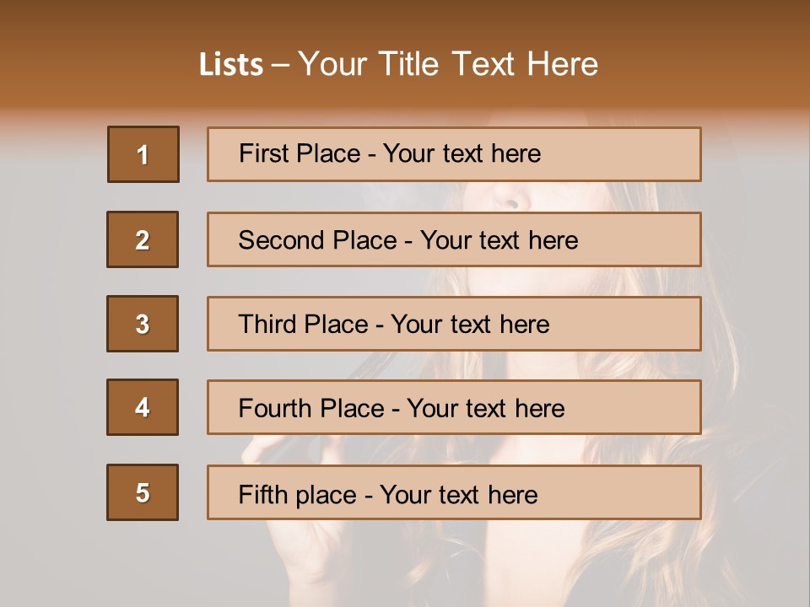
Task: Select 'Your Title Text Here' in the heading
Action: (448, 65)
